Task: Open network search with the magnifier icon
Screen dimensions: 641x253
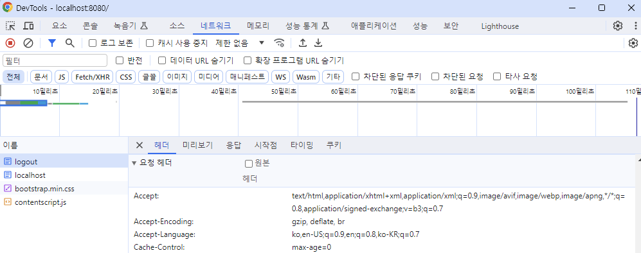Action: click(x=70, y=43)
